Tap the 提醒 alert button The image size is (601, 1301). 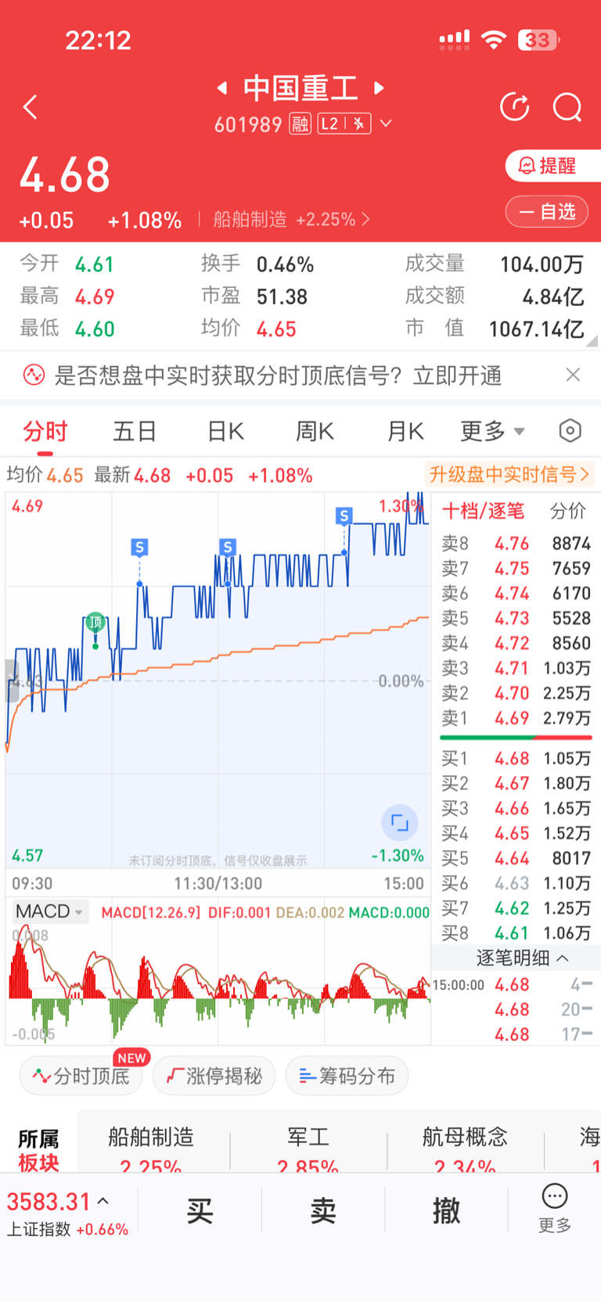click(553, 166)
